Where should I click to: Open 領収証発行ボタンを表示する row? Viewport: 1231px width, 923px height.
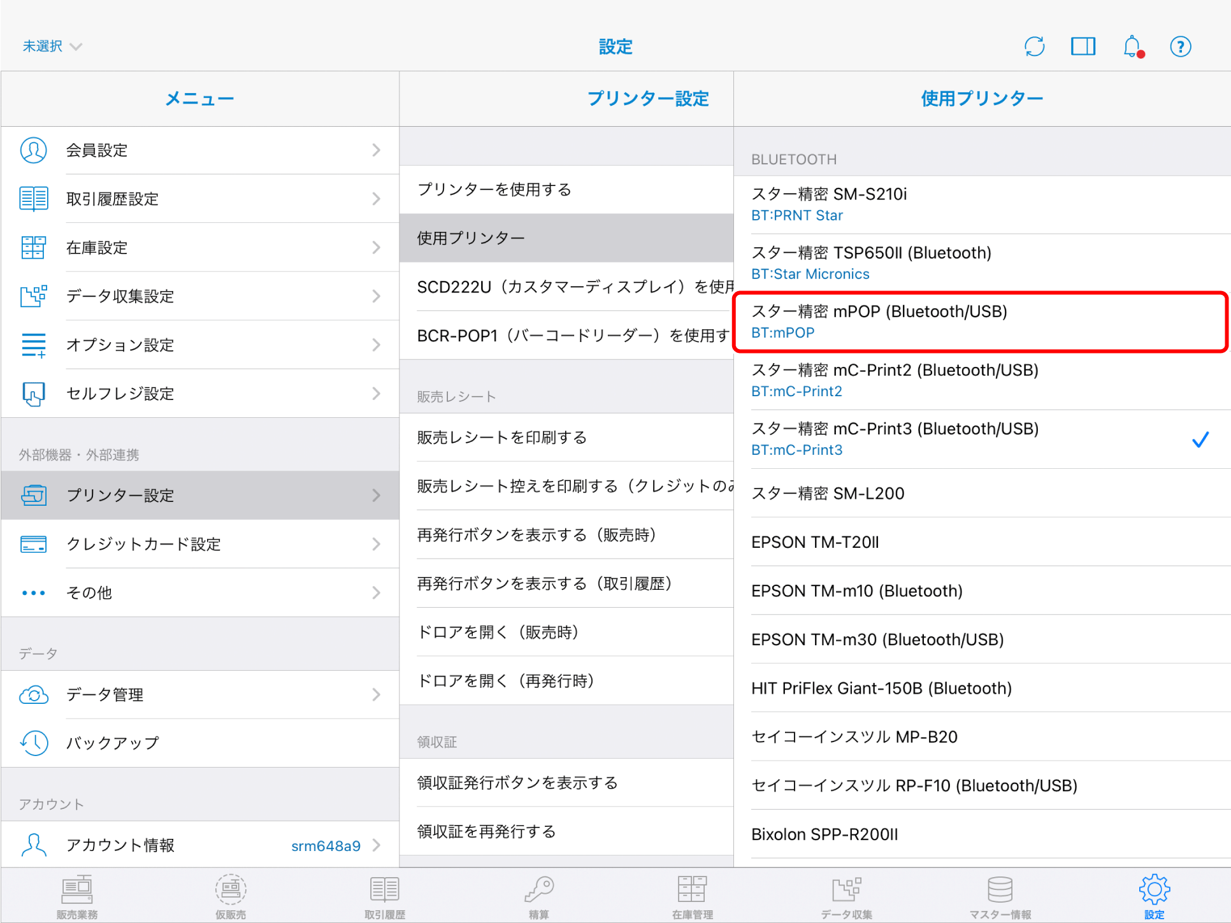[566, 783]
